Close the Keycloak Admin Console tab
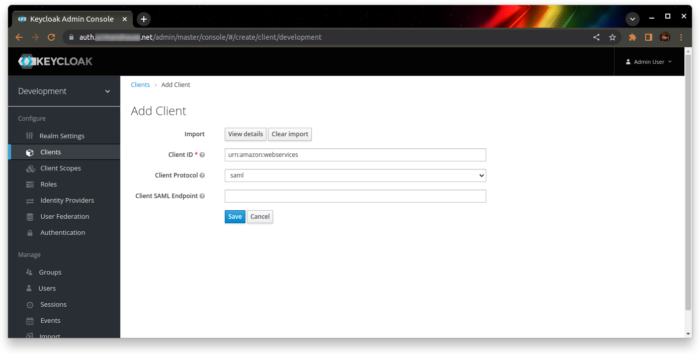The height and width of the screenshot is (354, 700). 125,19
